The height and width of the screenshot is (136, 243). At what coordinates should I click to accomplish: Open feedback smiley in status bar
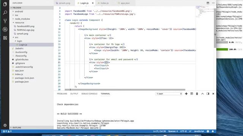(208, 131)
